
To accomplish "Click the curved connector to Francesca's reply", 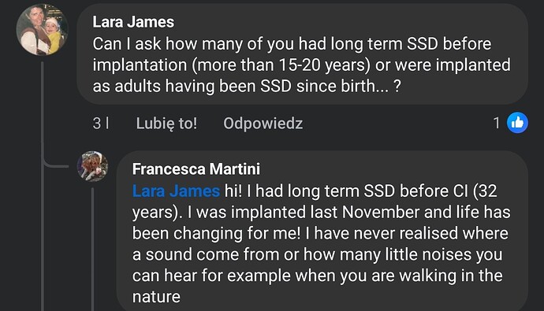I will 55,161.
